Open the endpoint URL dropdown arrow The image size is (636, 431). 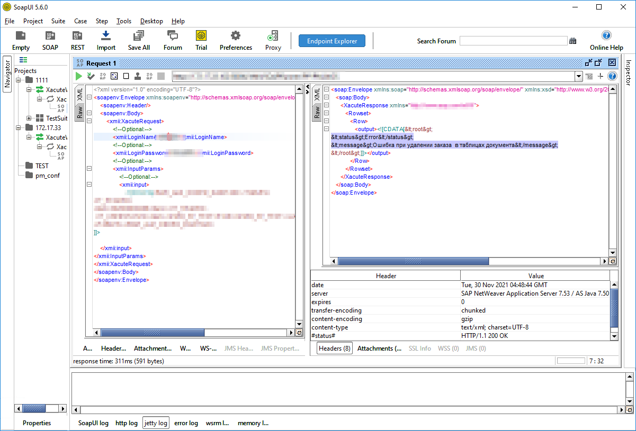click(x=579, y=77)
